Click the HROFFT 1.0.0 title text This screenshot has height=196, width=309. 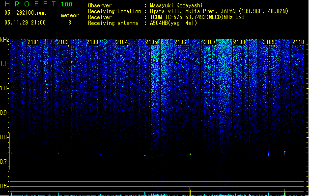point(38,4)
